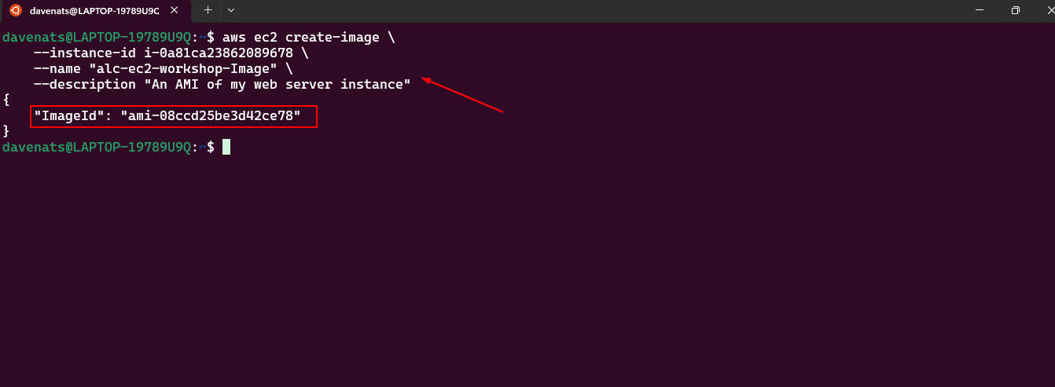Click the "ImageId" key in the output

[x=68, y=116]
